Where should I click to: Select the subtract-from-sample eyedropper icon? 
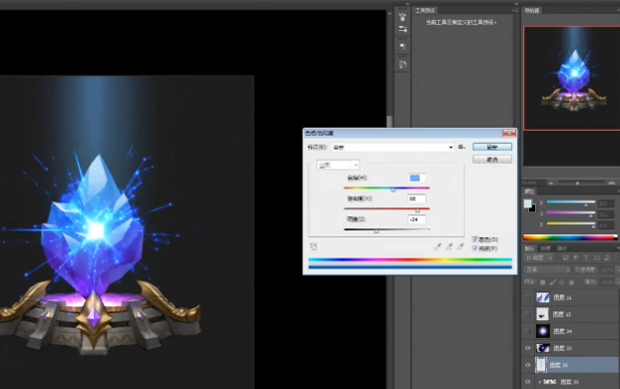point(460,246)
